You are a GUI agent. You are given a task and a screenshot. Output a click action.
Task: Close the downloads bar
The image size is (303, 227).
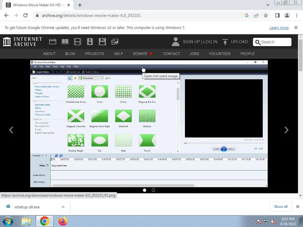(x=298, y=207)
